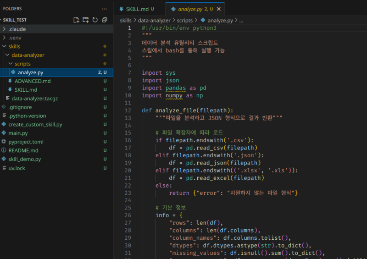The height and width of the screenshot is (259, 367).
Task: Close the analyze.py editor tab
Action: 219,9
